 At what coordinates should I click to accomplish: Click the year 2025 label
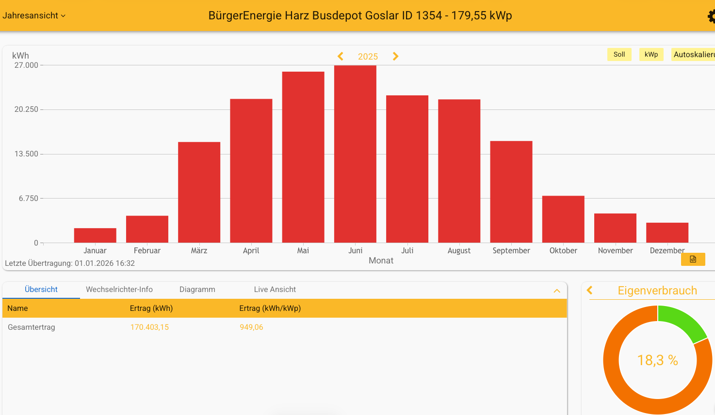368,57
